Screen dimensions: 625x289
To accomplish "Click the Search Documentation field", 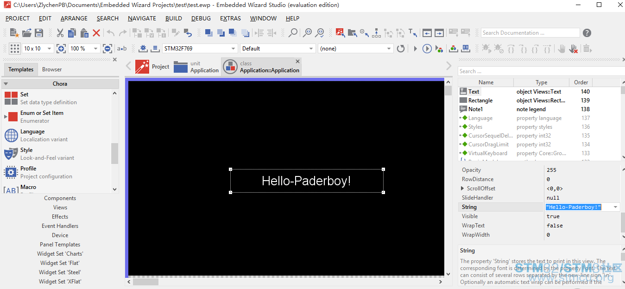I will click(x=530, y=33).
